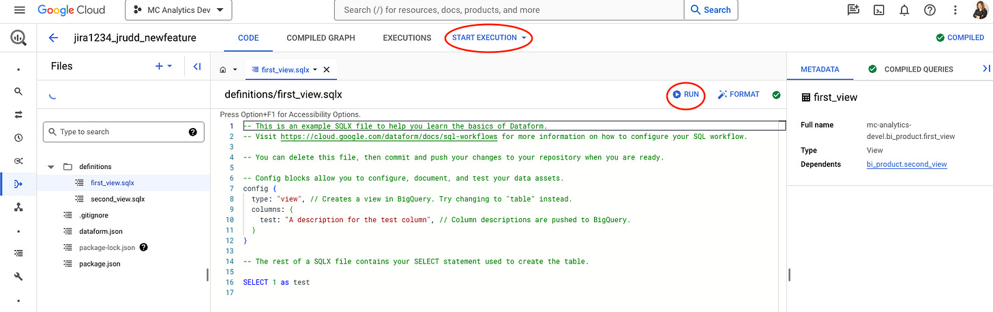The width and height of the screenshot is (993, 312).
Task: Switch to the COMPILED GRAPH tab
Action: pos(321,38)
